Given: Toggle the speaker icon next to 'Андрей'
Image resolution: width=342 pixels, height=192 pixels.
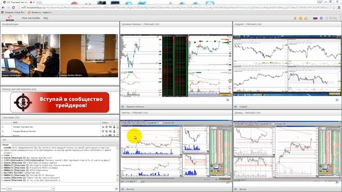Looking at the screenshot, I should 236,107.
